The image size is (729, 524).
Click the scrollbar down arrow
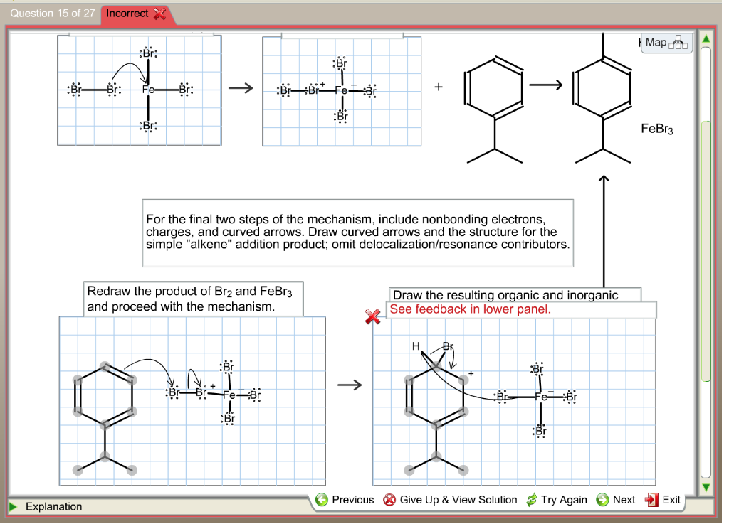pyautogui.click(x=706, y=487)
